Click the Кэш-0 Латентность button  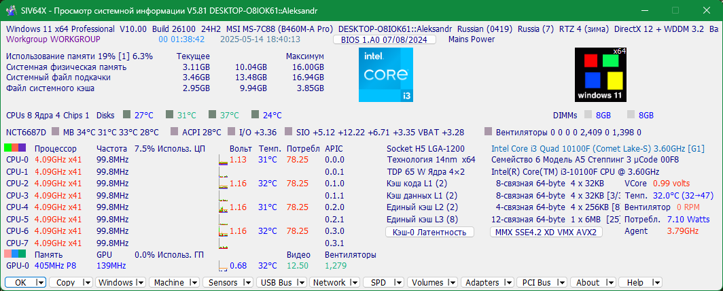tap(429, 232)
